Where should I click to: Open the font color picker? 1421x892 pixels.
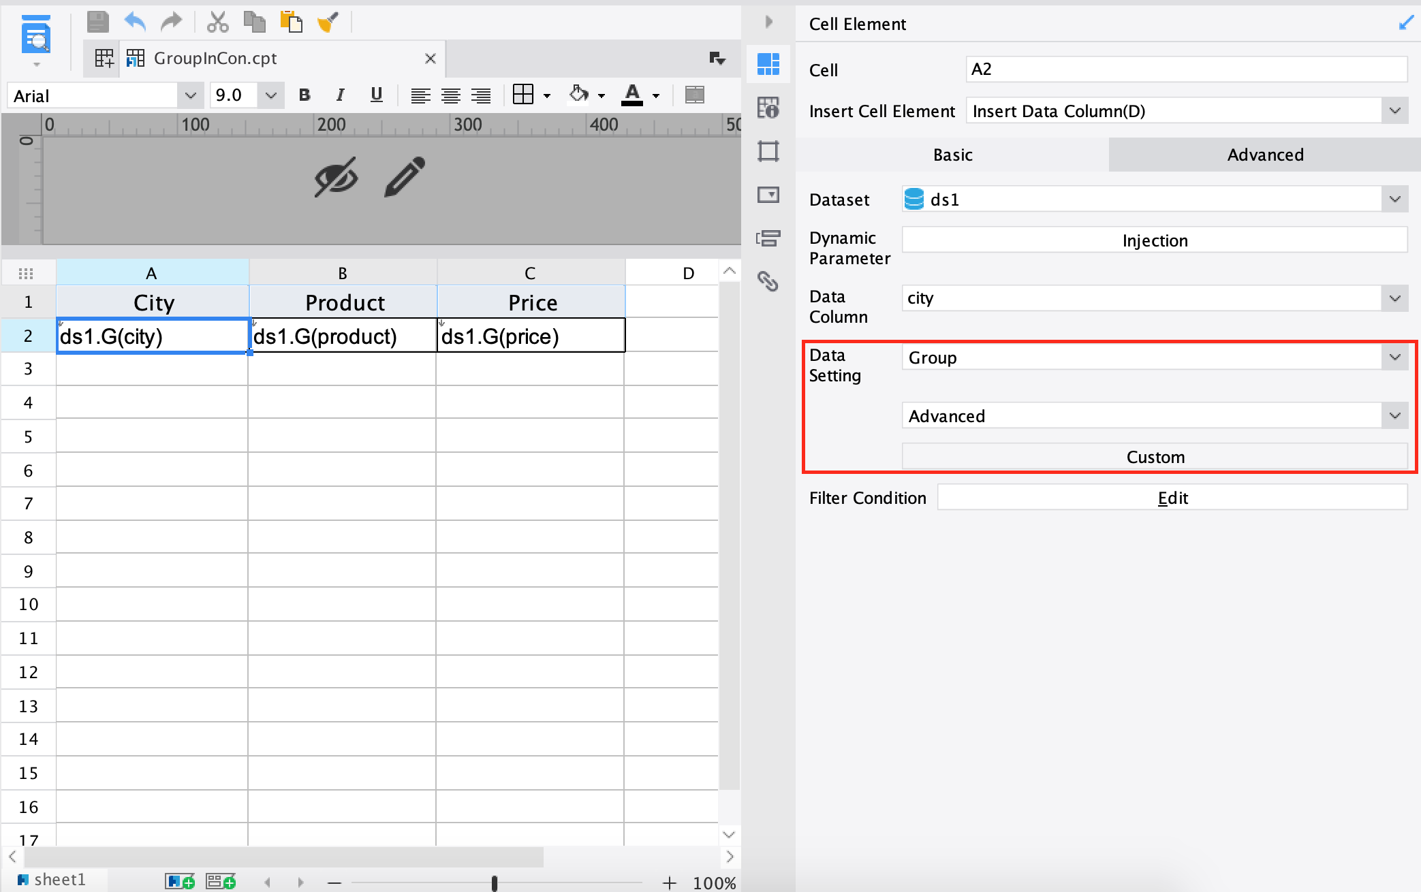point(654,95)
